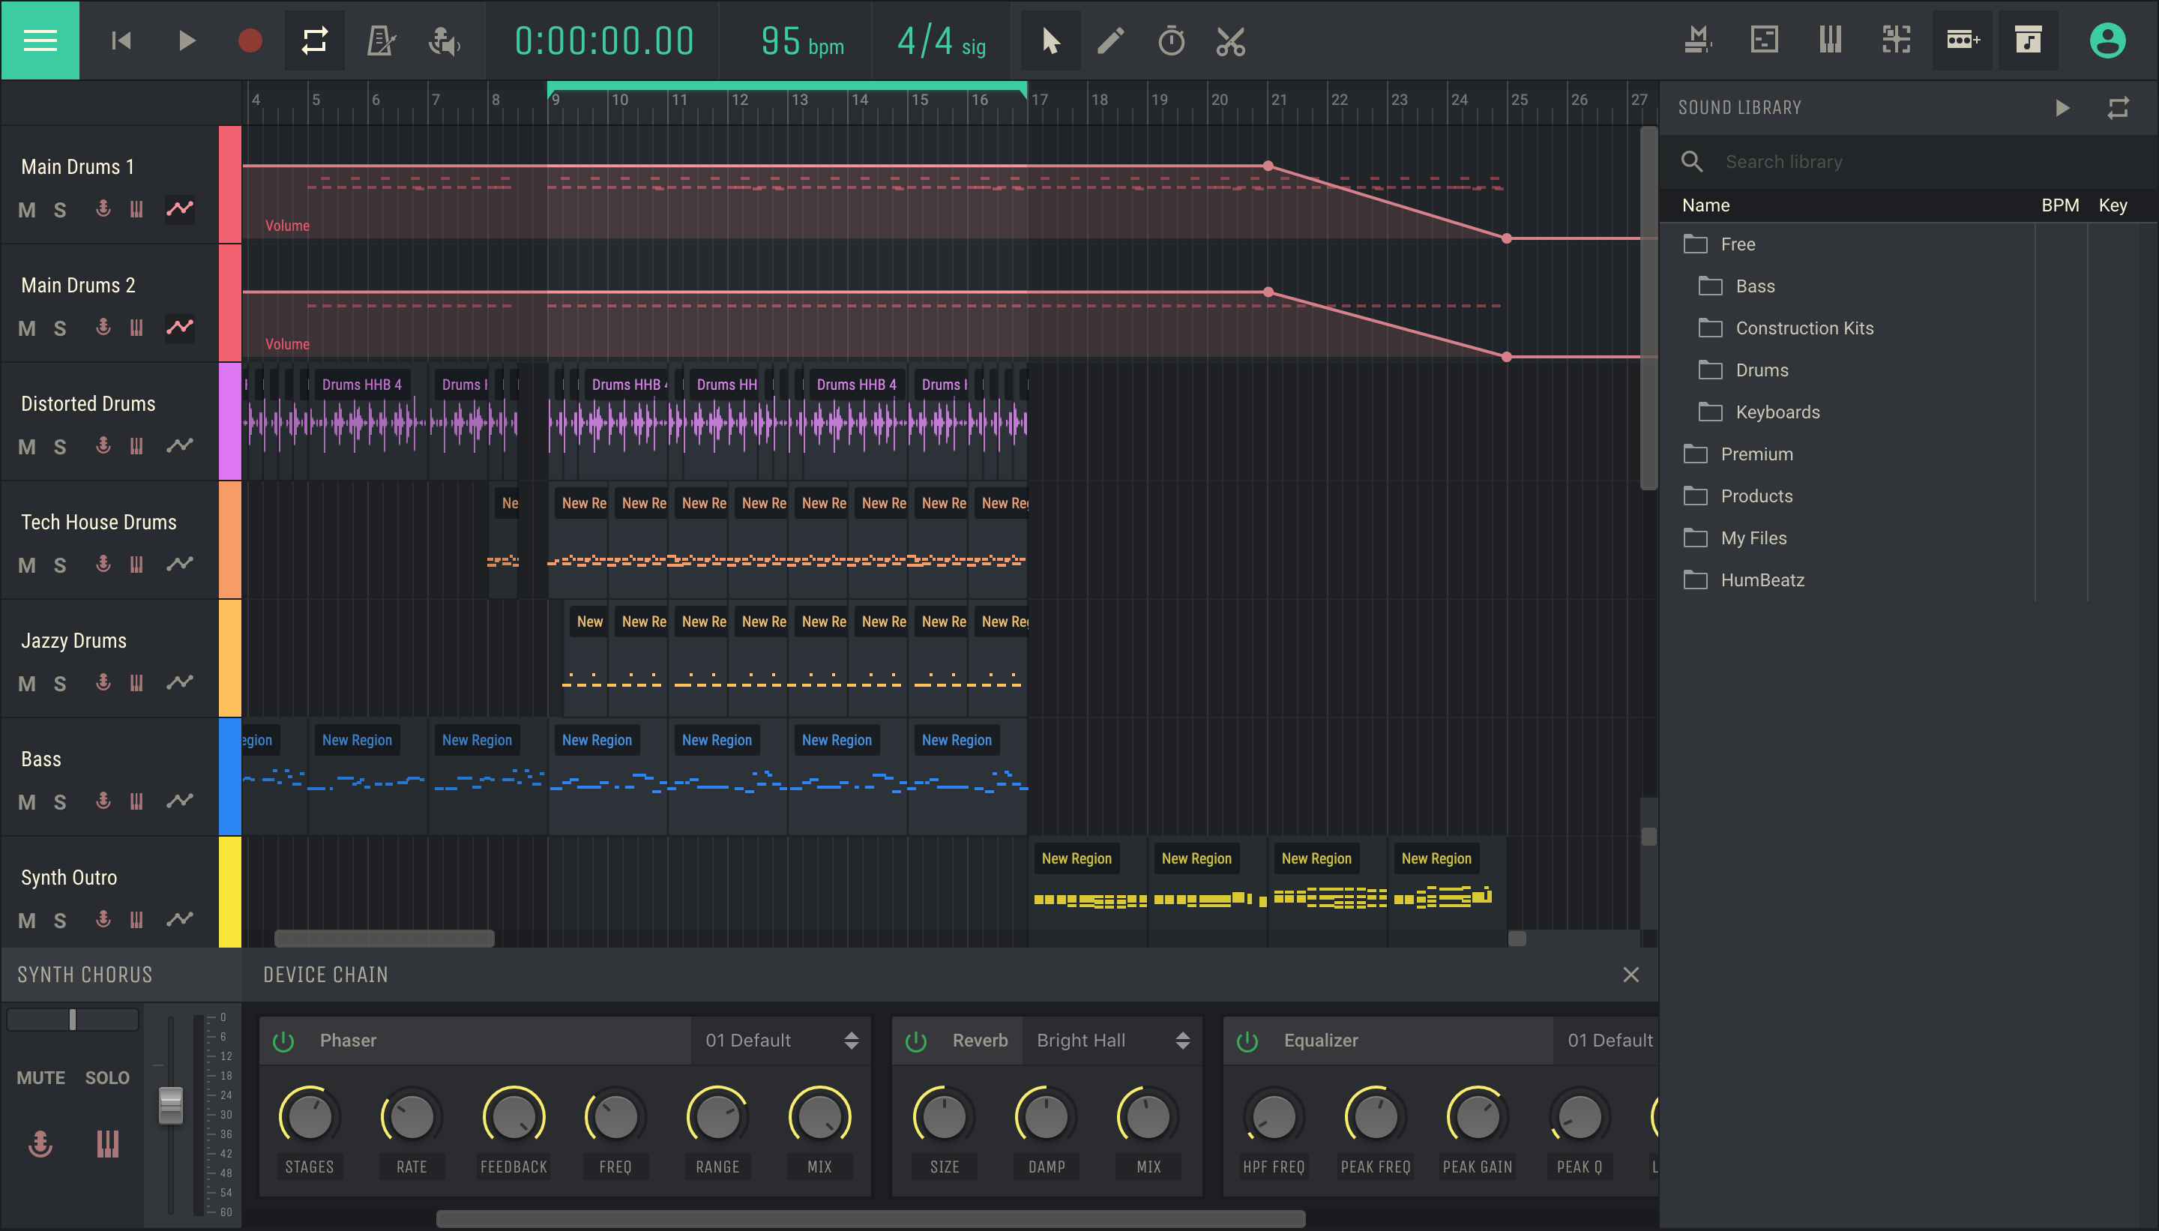The height and width of the screenshot is (1231, 2159).
Task: Mute the Distorted Drums track
Action: point(27,446)
